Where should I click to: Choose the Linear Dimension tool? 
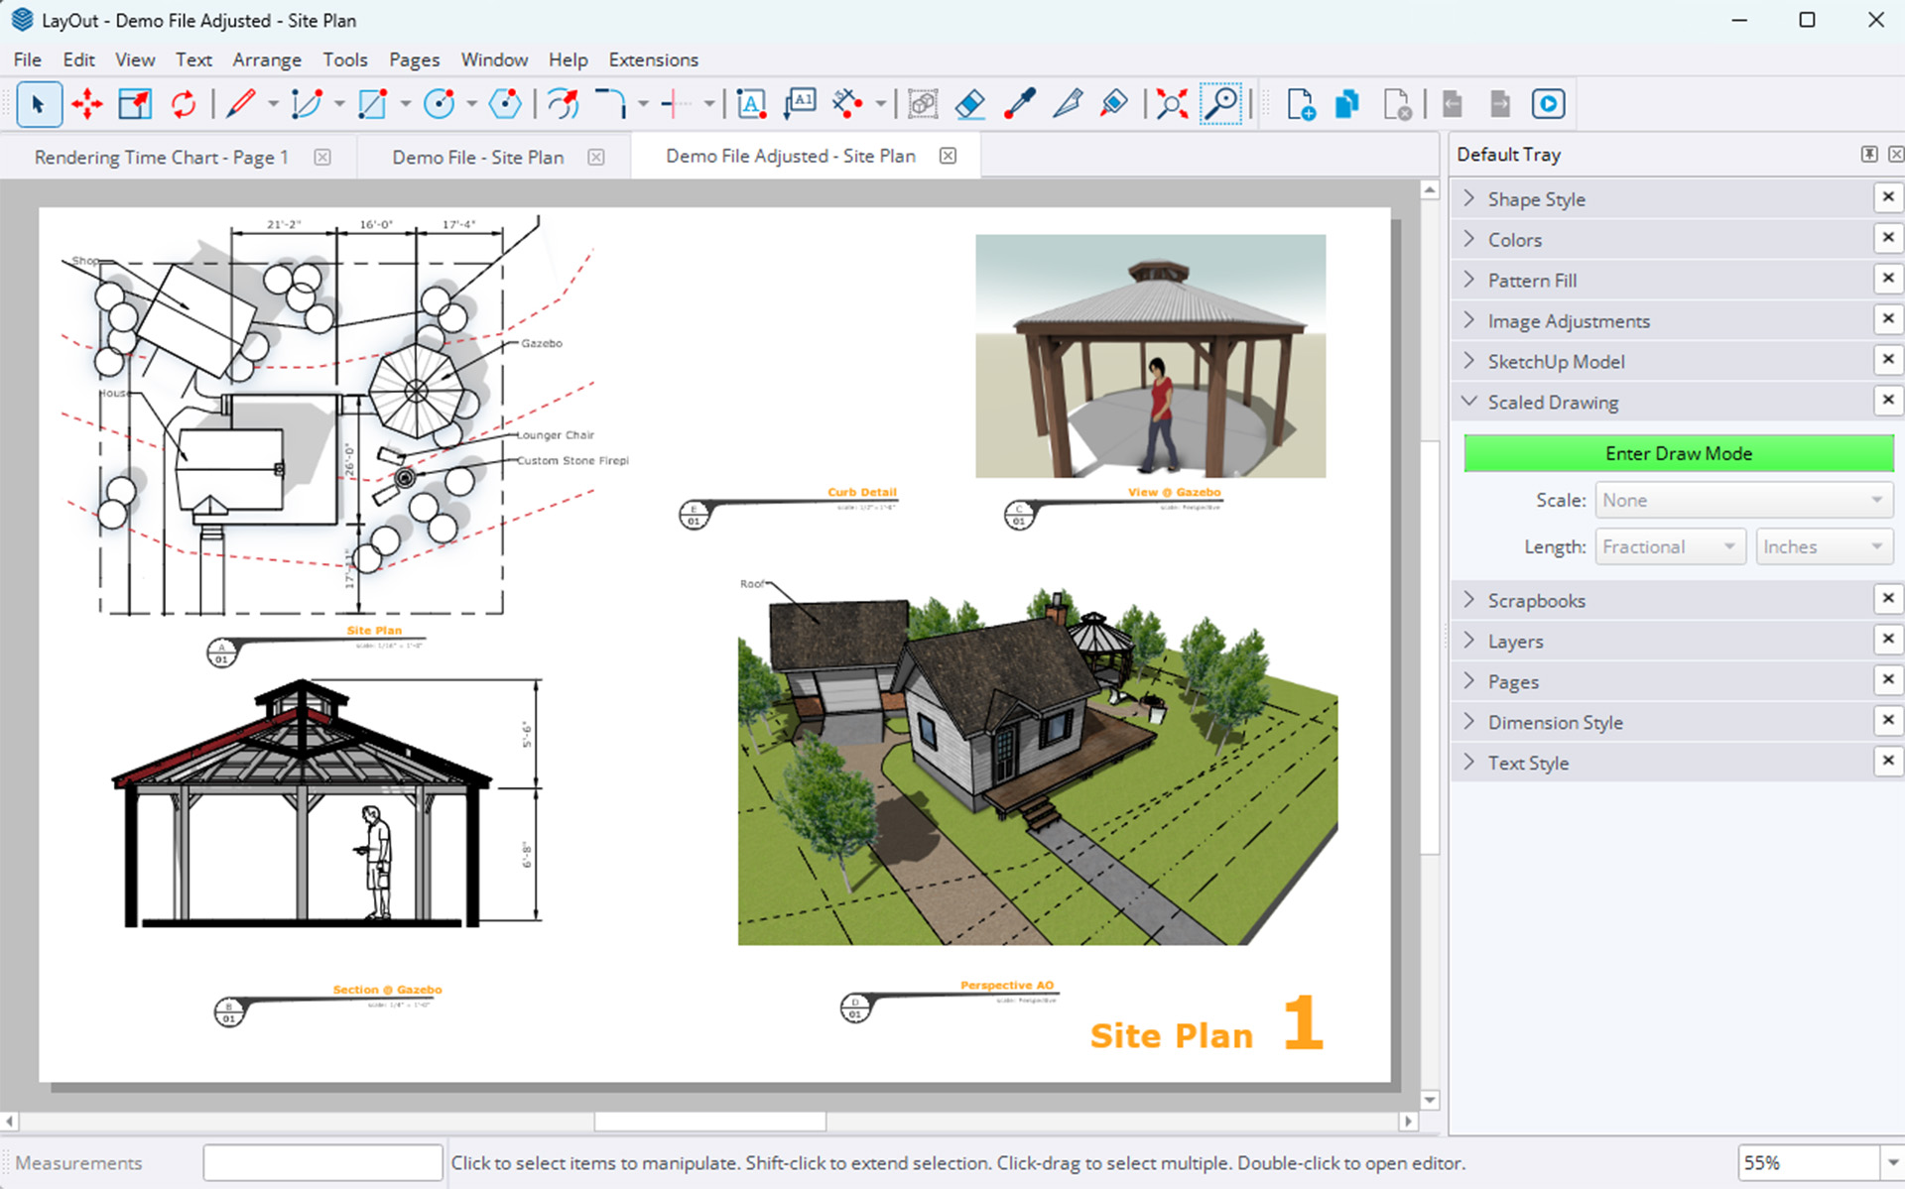pyautogui.click(x=847, y=104)
